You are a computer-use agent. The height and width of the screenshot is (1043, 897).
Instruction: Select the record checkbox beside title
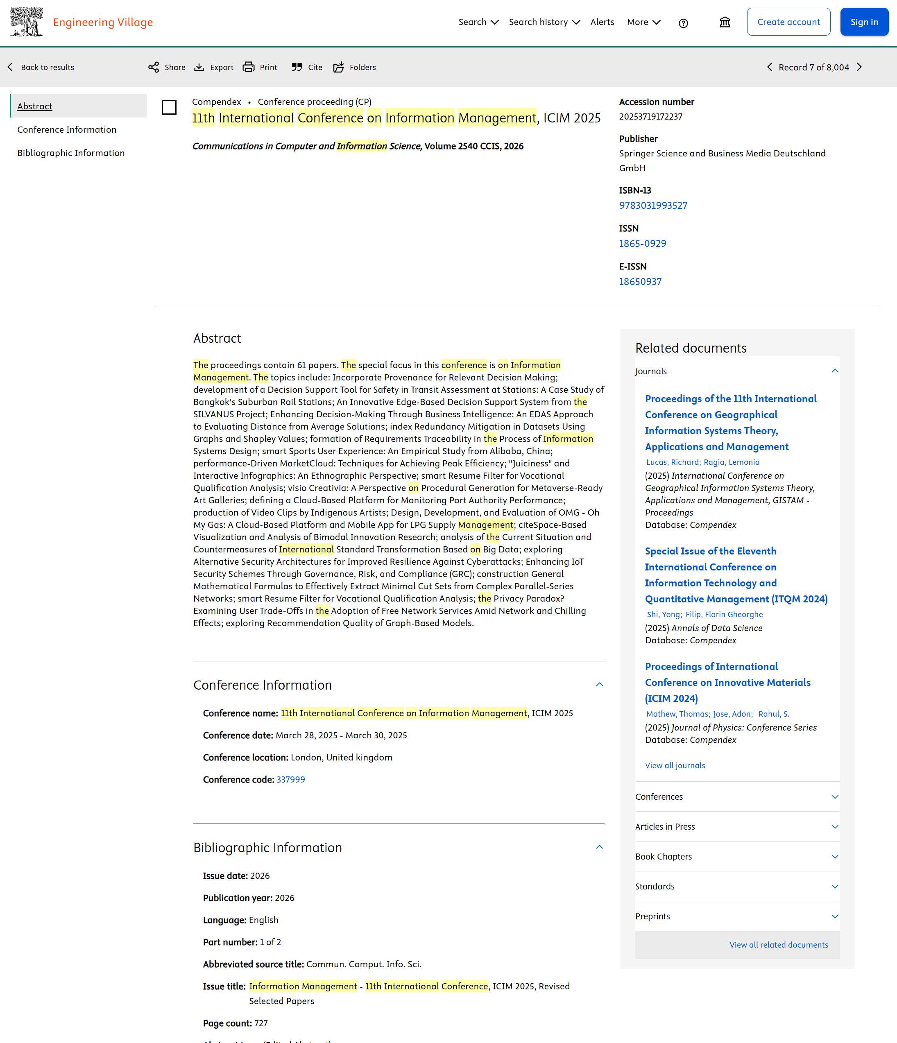click(169, 107)
